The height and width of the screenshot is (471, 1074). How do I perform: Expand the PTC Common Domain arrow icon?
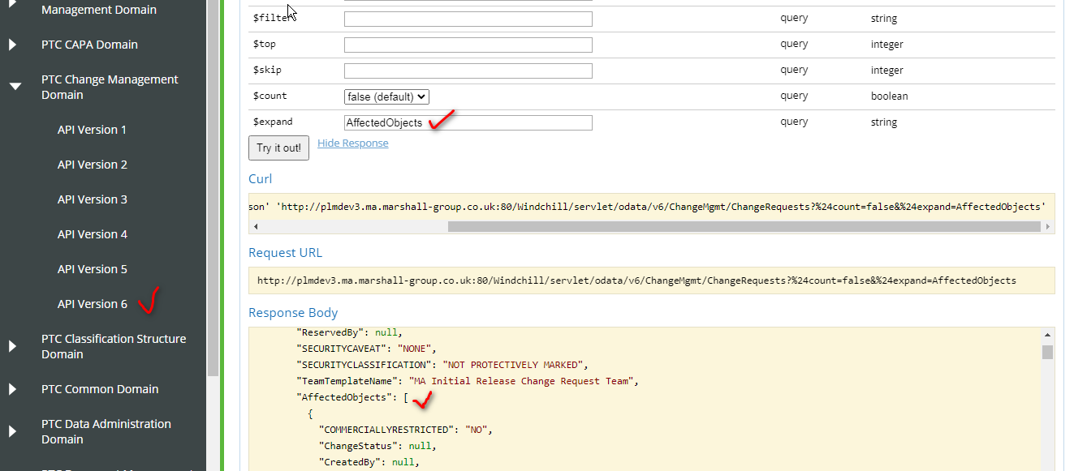pos(11,388)
